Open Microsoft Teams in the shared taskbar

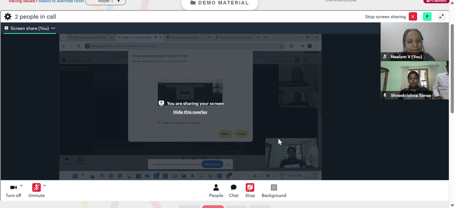pyautogui.click(x=147, y=176)
